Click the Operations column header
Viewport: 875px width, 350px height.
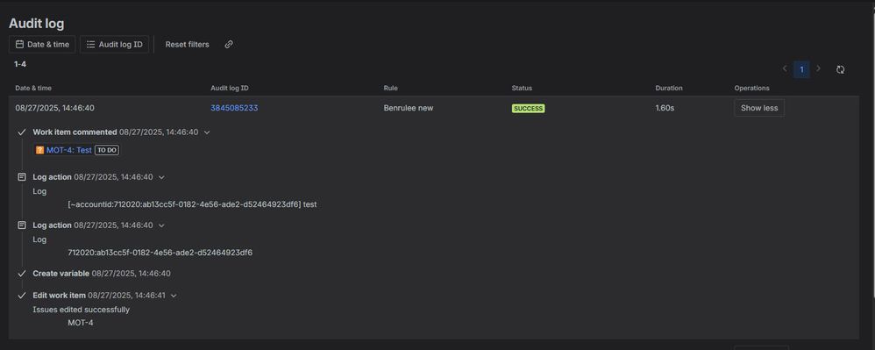pos(751,89)
